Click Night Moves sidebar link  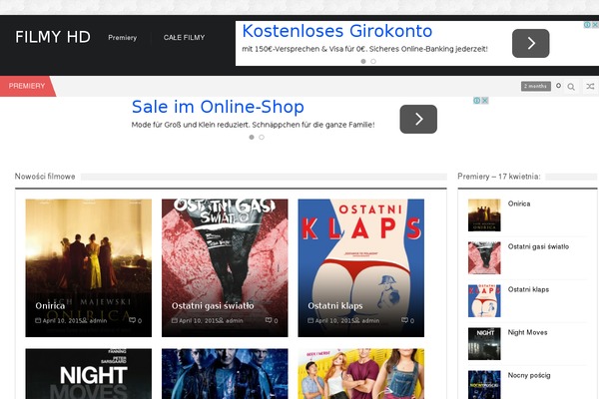click(x=527, y=332)
